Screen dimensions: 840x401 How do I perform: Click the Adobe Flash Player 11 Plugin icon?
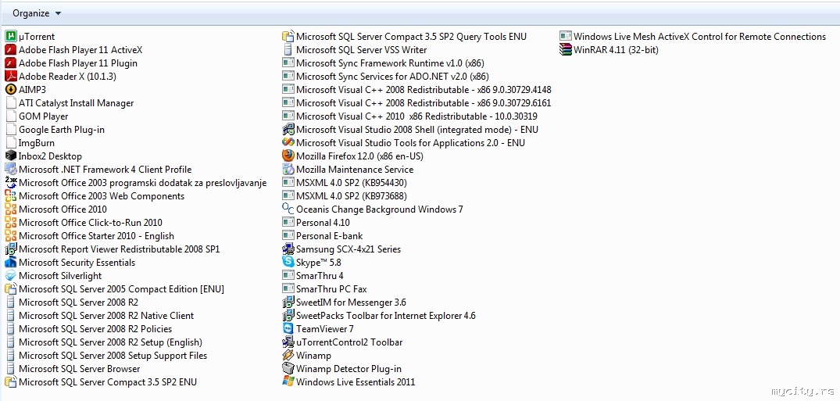click(11, 63)
